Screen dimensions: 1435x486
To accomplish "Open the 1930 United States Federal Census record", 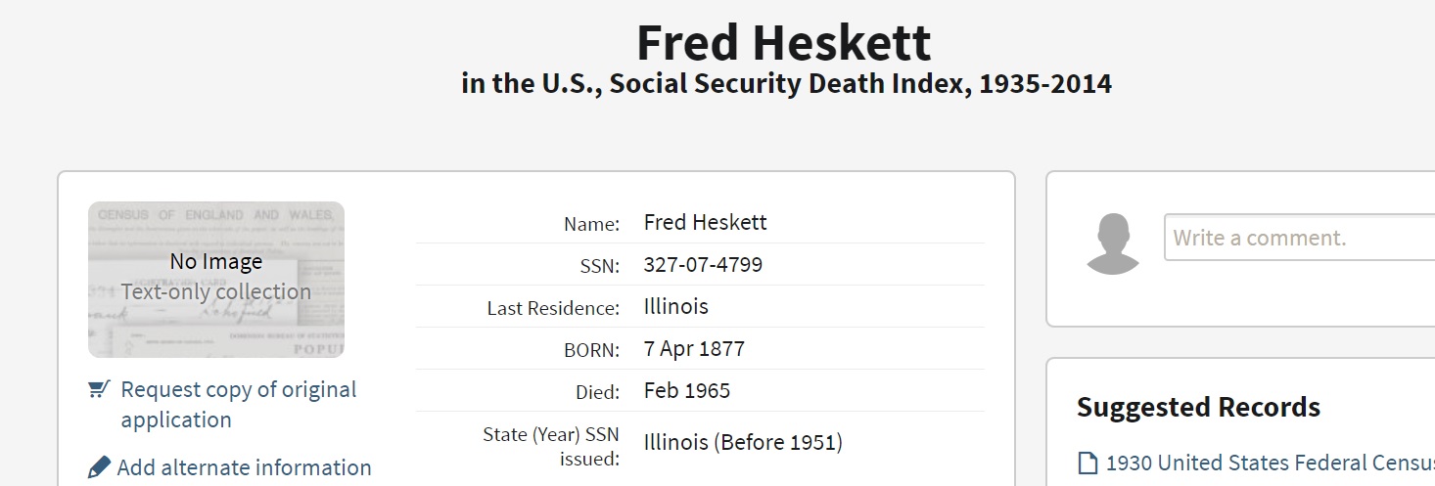I will click(x=1270, y=464).
